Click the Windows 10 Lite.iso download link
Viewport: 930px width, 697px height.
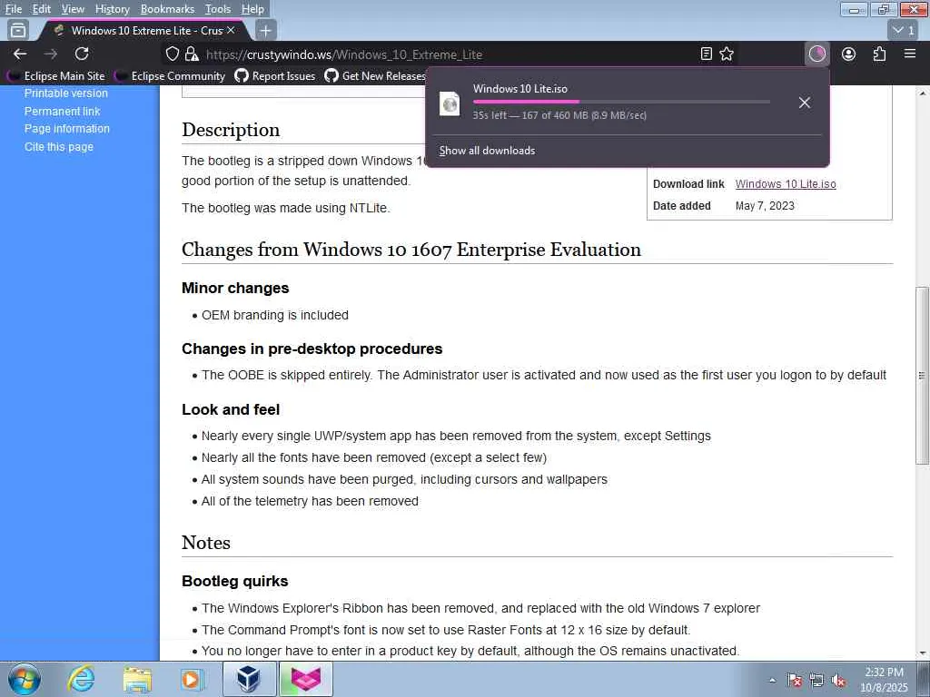tap(786, 183)
